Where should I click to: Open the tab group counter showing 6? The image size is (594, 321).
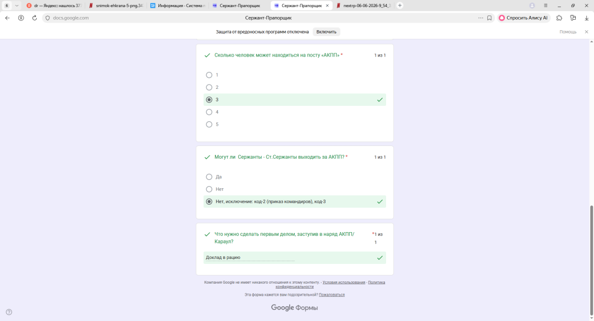[7, 5]
